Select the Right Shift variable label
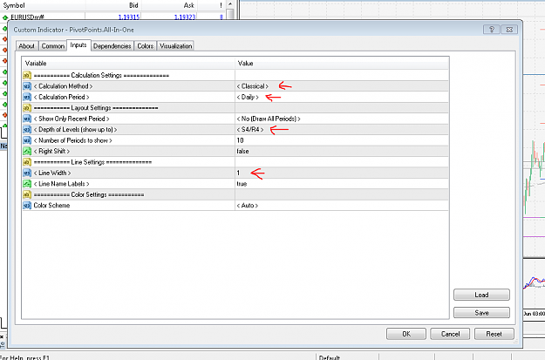The width and height of the screenshot is (545, 360). coord(51,151)
